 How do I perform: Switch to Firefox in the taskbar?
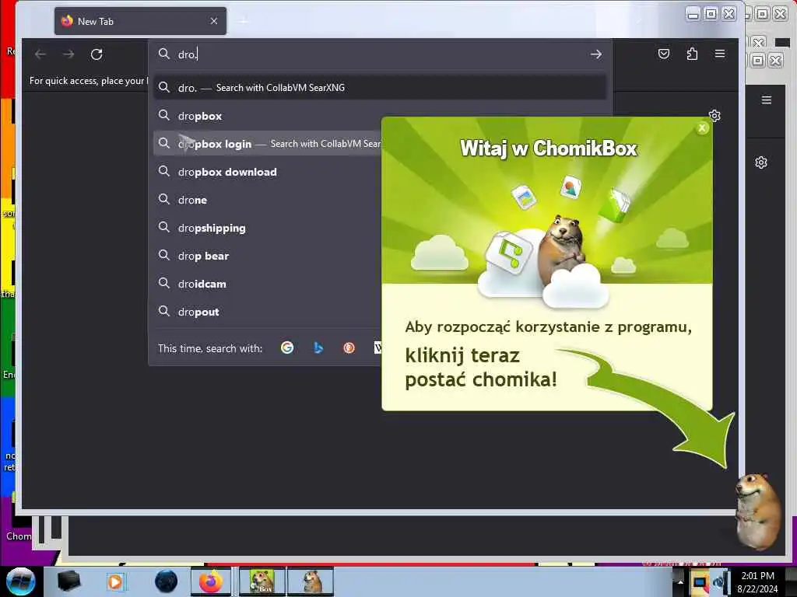pos(211,581)
